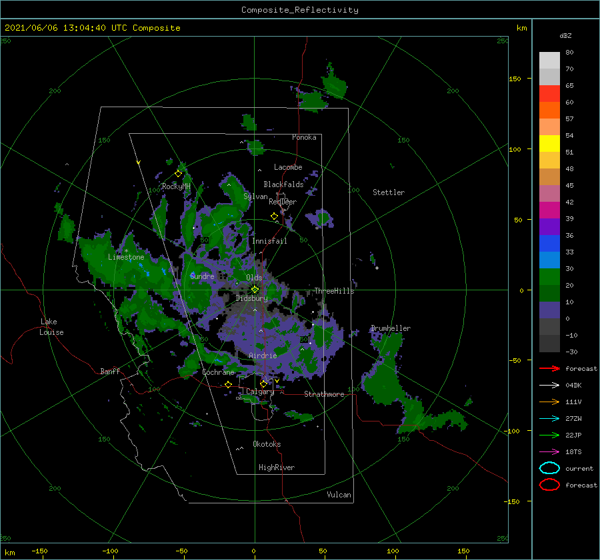Click the asterisk marker above Limestone label

coord(126,251)
